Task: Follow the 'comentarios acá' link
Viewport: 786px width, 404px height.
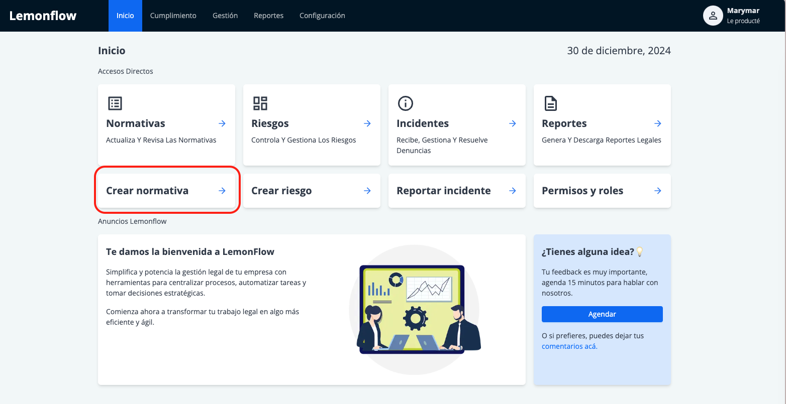Action: (x=569, y=346)
